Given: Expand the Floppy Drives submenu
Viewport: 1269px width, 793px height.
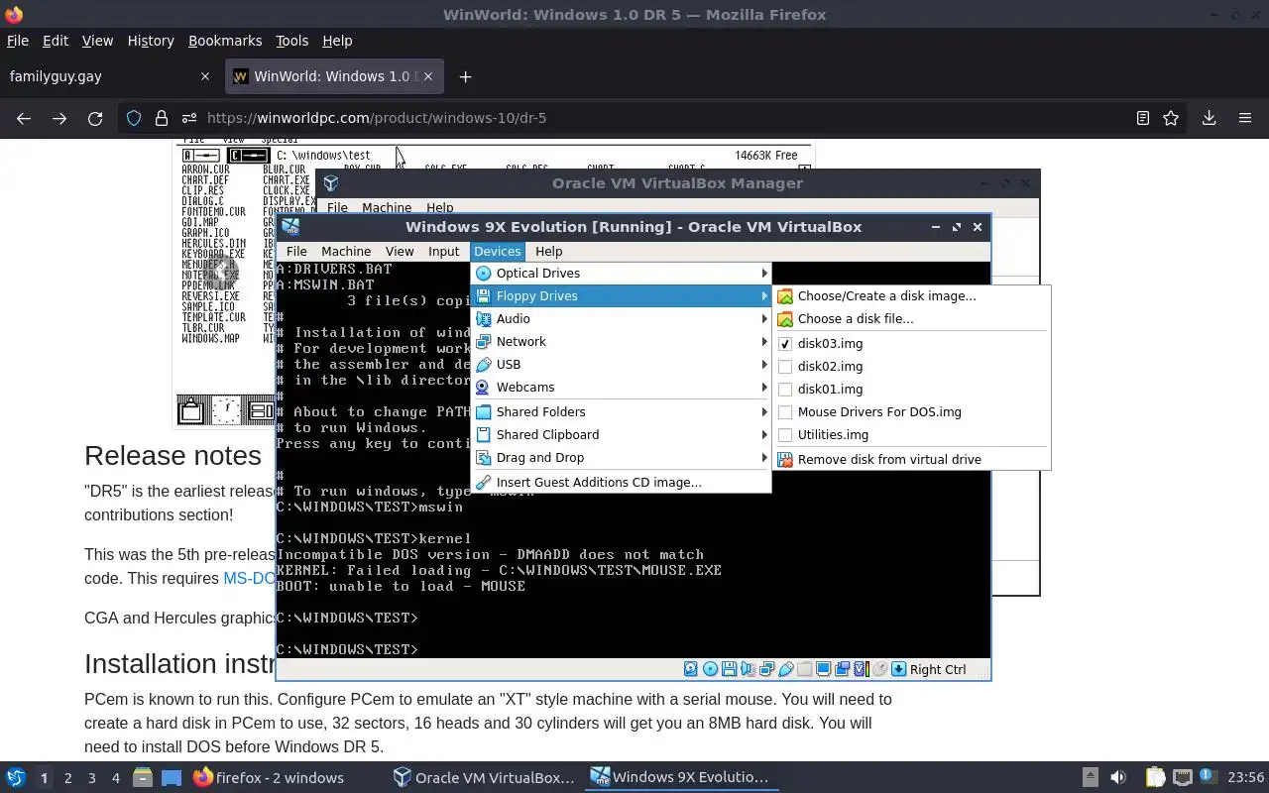Looking at the screenshot, I should [x=621, y=295].
